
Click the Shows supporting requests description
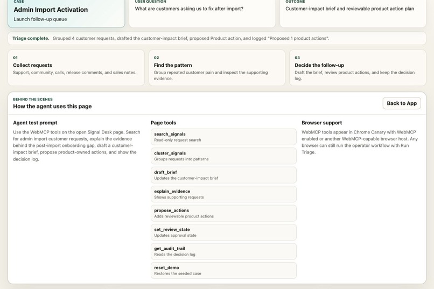(179, 197)
